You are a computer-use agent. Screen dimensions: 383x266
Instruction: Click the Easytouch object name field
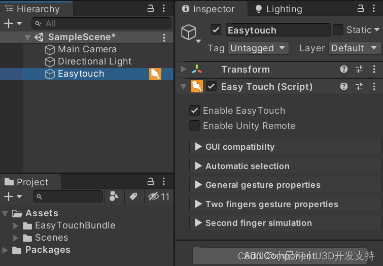[x=278, y=30]
